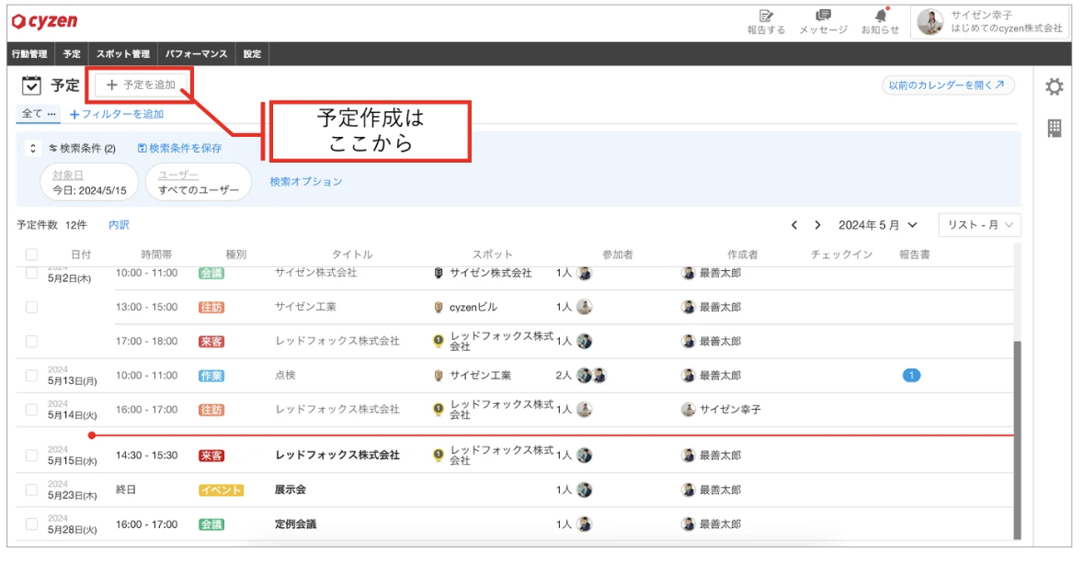Click the building grid icon on sidebar

[1054, 128]
